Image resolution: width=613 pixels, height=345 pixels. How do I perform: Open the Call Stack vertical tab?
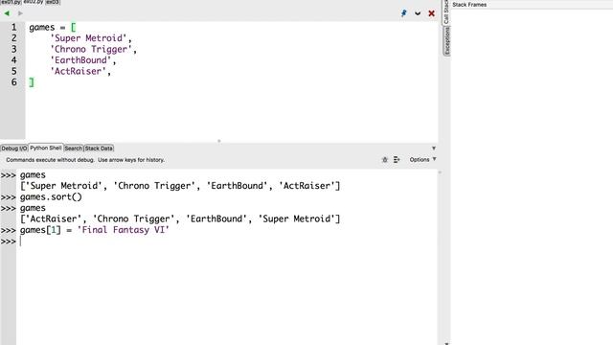(x=446, y=11)
